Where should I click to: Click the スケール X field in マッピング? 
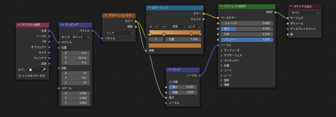tap(76, 93)
